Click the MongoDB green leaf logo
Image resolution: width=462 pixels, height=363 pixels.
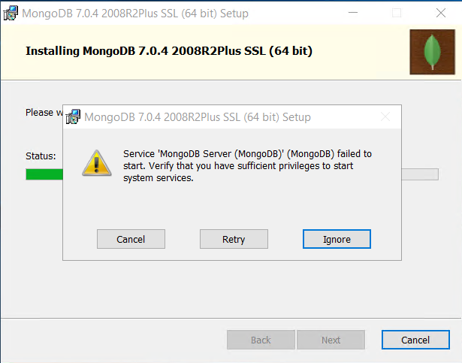[431, 52]
